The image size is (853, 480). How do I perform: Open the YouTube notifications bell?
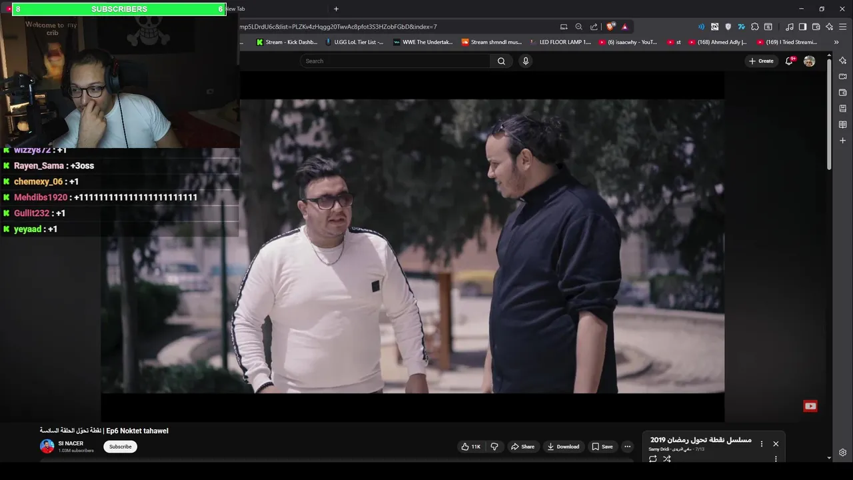tap(790, 61)
